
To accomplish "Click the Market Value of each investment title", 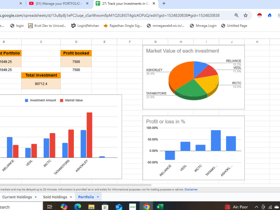I will coord(183,51).
